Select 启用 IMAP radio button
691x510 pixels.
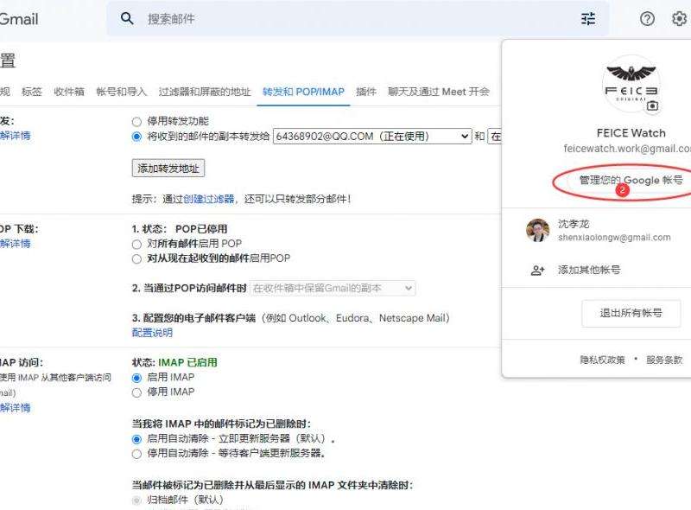click(136, 378)
